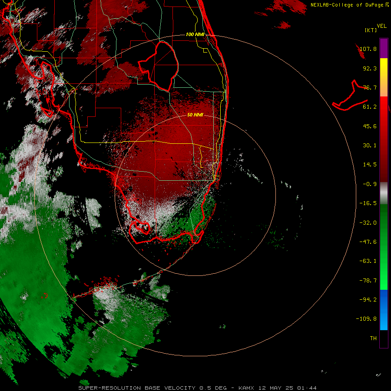Pick the gray near-zero color bar segment
This screenshot has height=391, width=391.
[384, 193]
